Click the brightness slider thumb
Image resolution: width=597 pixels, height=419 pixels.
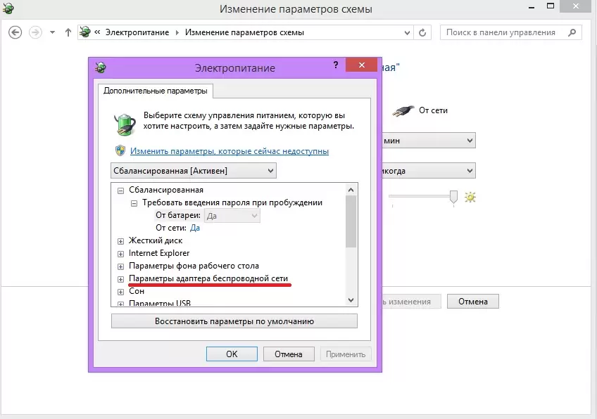pyautogui.click(x=454, y=197)
